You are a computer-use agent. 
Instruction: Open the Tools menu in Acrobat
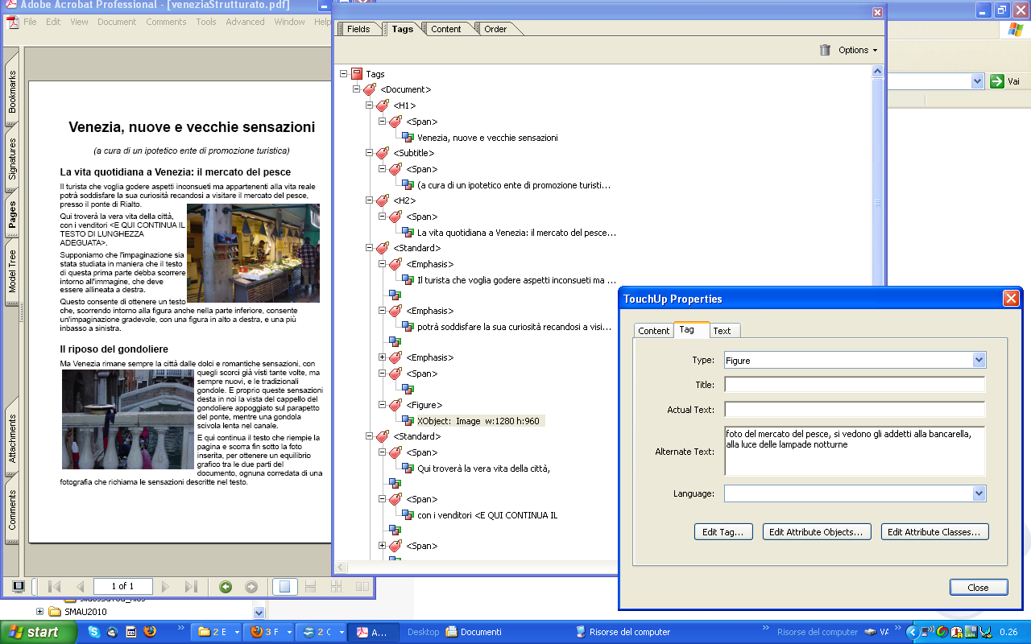click(206, 22)
